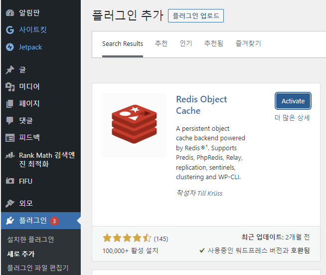This screenshot has width=326, height=275.
Task: Switch to the 즐겨찾기 tab
Action: [248, 43]
